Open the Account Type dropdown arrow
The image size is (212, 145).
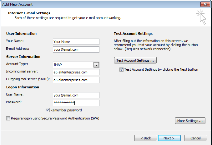click(x=96, y=65)
